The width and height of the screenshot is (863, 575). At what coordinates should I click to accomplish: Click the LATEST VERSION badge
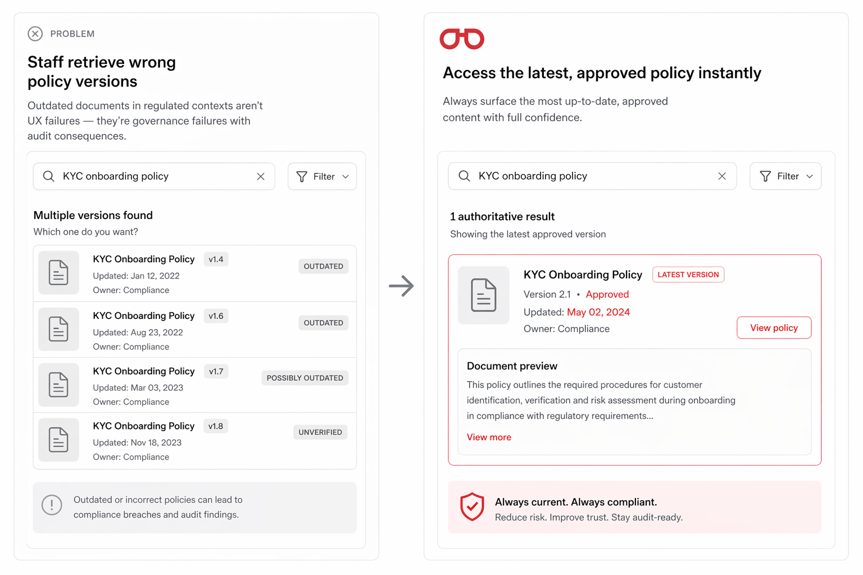click(x=688, y=275)
